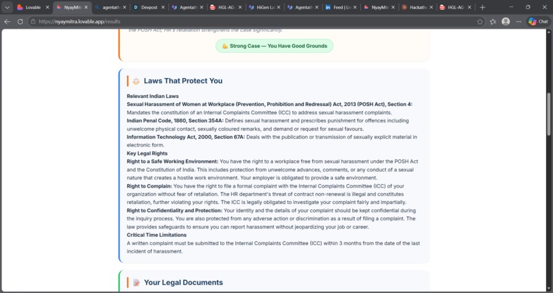The height and width of the screenshot is (293, 553).
Task: Click the page vertical scrollbar thumb
Action: pyautogui.click(x=548, y=114)
